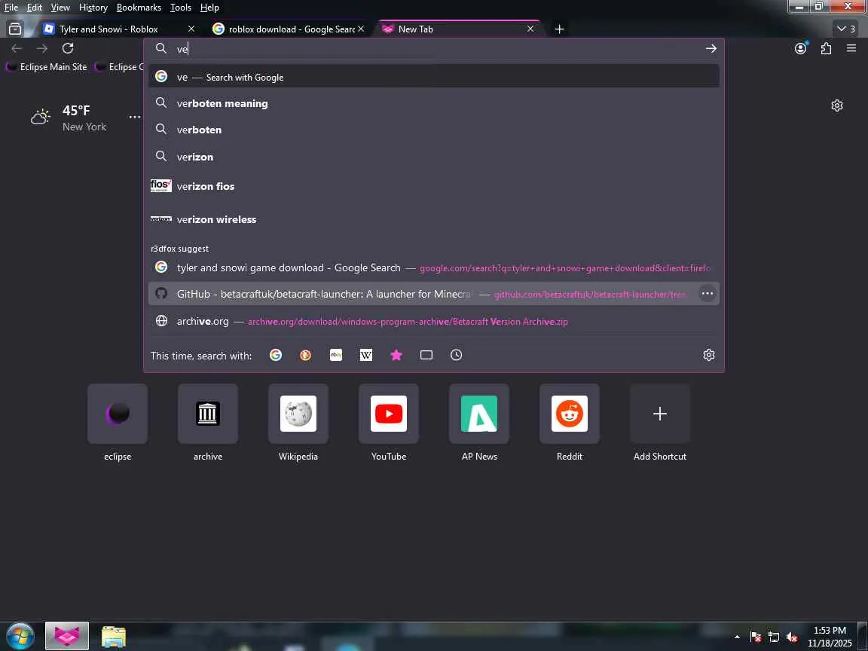The height and width of the screenshot is (651, 868).
Task: Search this time with Google icon
Action: [276, 355]
